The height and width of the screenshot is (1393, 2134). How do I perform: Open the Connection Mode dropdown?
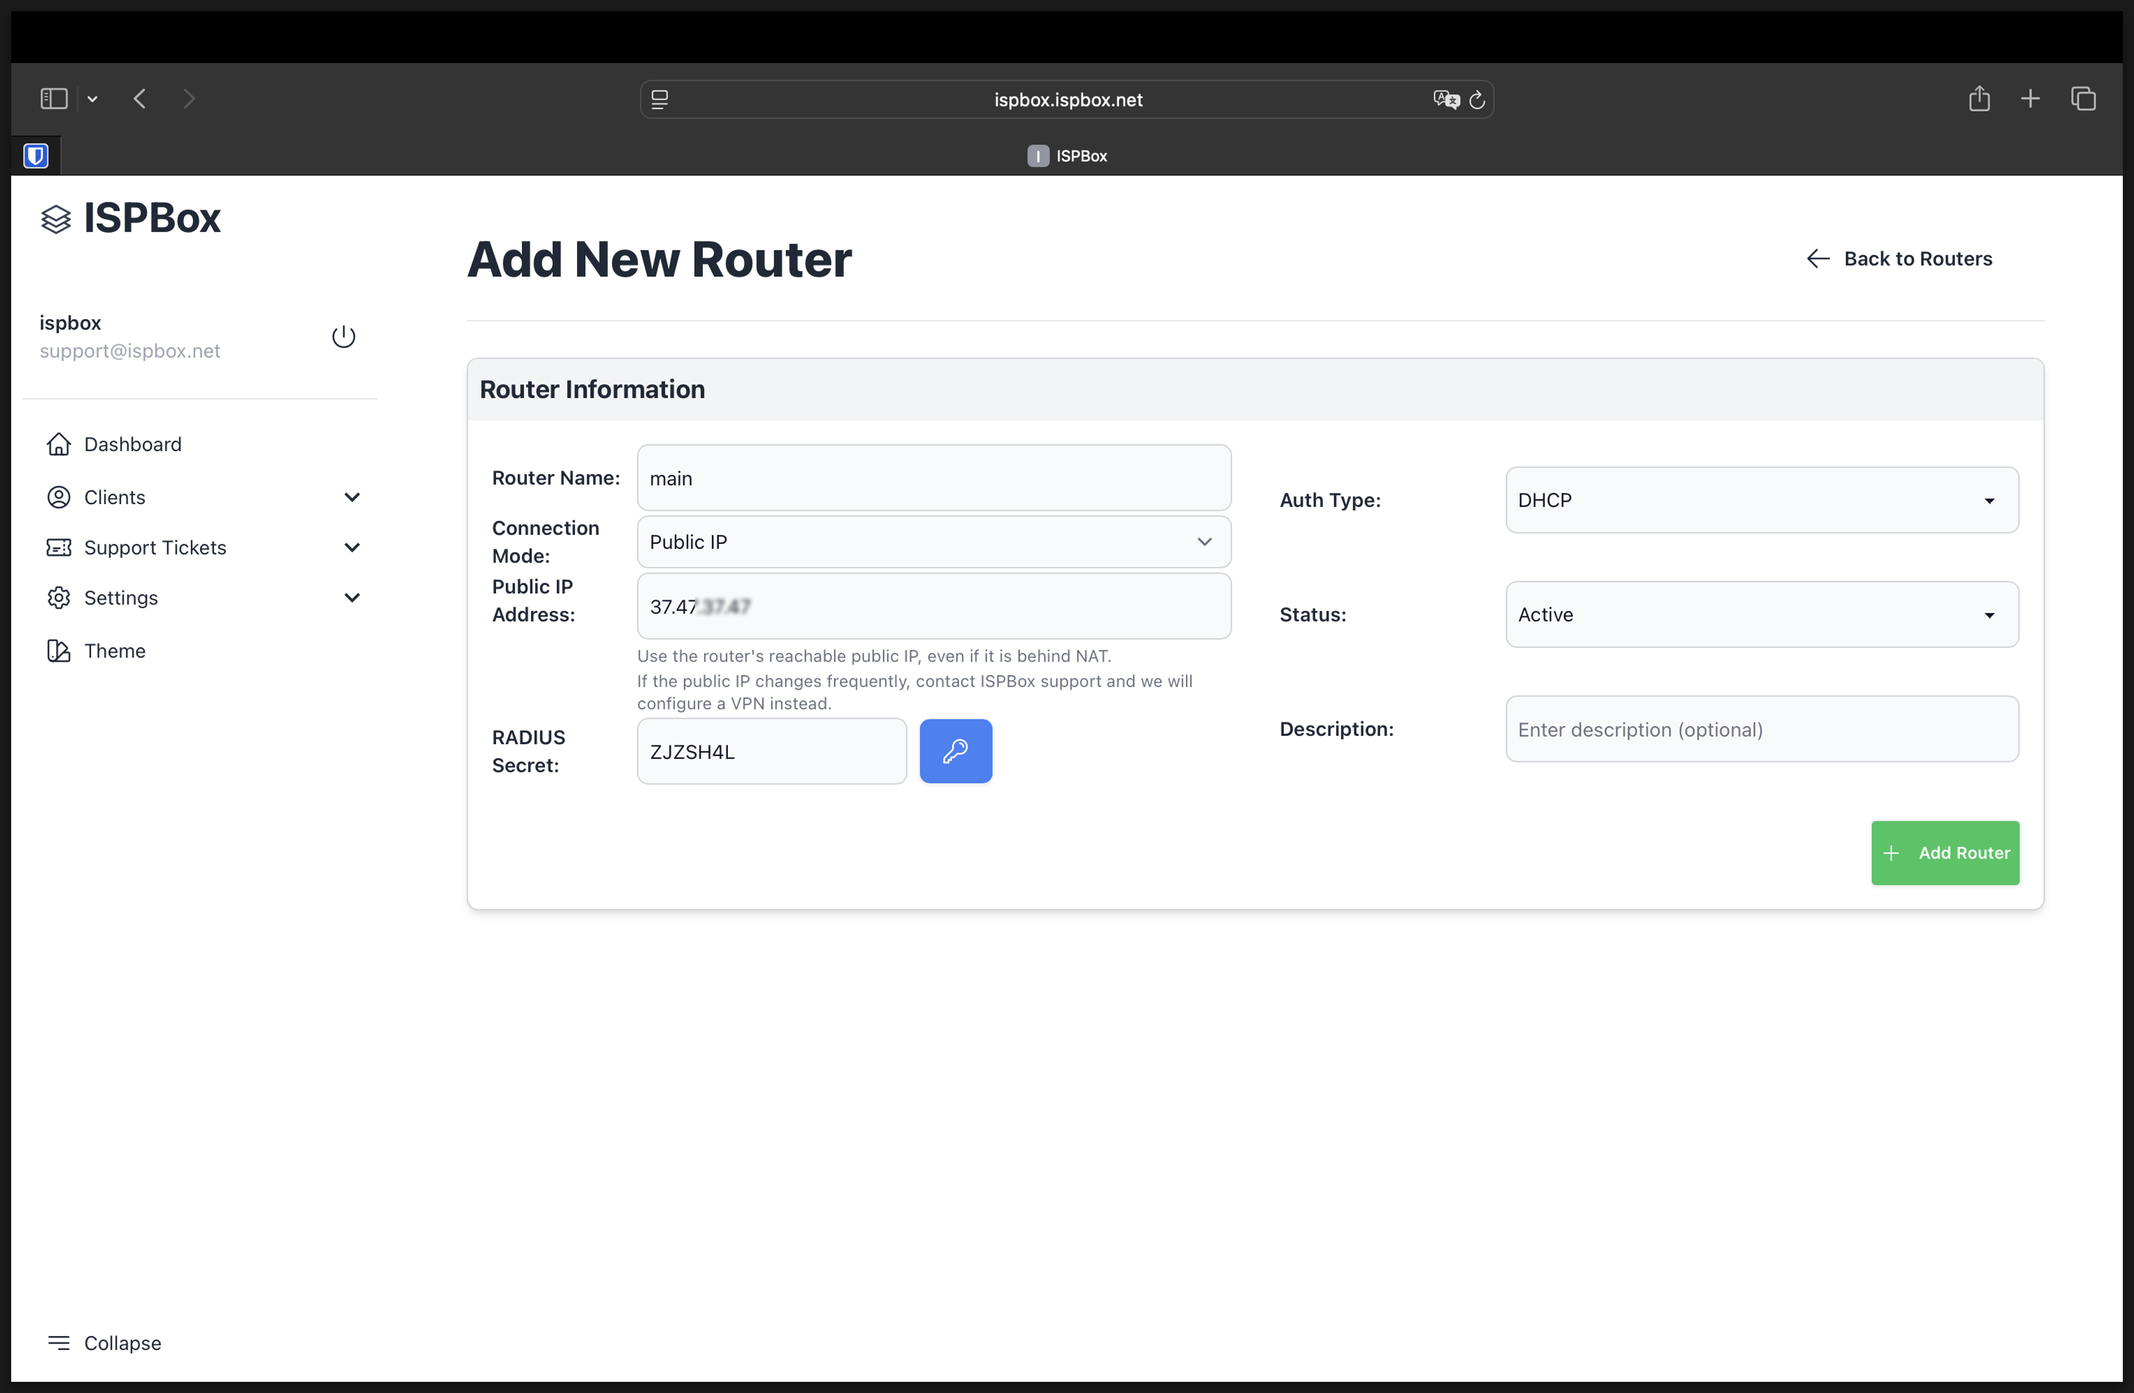click(x=933, y=542)
